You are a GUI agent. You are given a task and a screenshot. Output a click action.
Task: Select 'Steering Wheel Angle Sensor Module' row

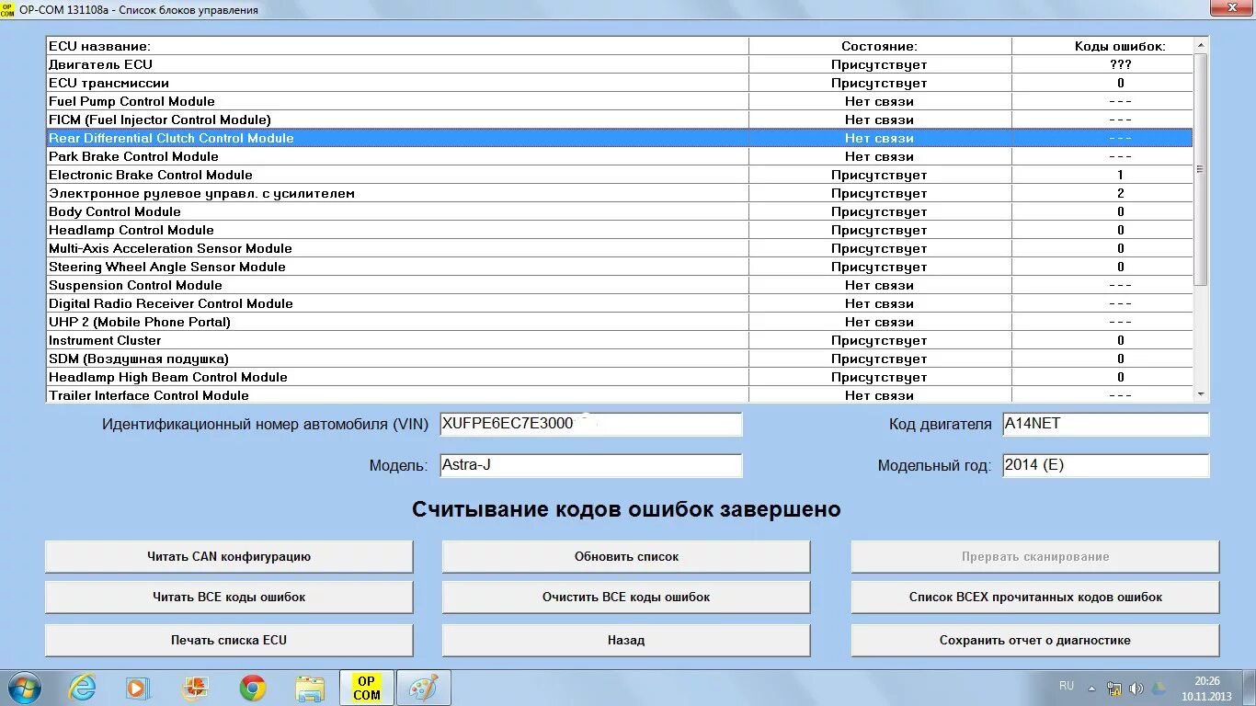[620, 267]
